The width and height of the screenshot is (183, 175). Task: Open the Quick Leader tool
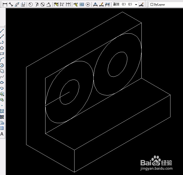click(x=76, y=4)
